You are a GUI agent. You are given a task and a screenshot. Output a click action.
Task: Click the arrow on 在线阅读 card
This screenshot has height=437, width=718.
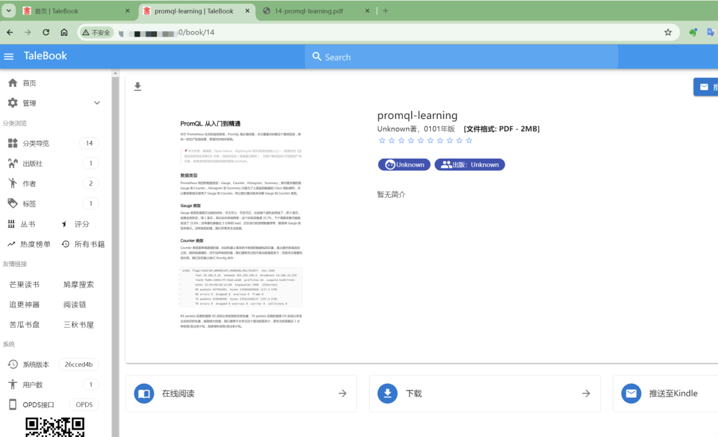click(342, 394)
